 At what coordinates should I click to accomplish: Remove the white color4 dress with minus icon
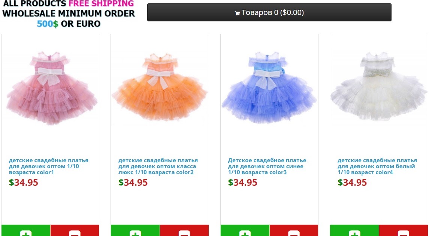[x=403, y=233]
